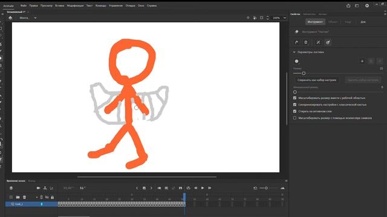This screenshot has width=387, height=217.
Task: Click the reset timeline zoom icon
Action: (255, 188)
